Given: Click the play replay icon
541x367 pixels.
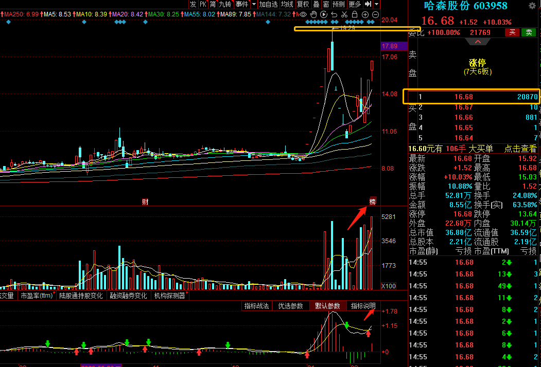Looking at the screenshot, I should click(324, 14).
